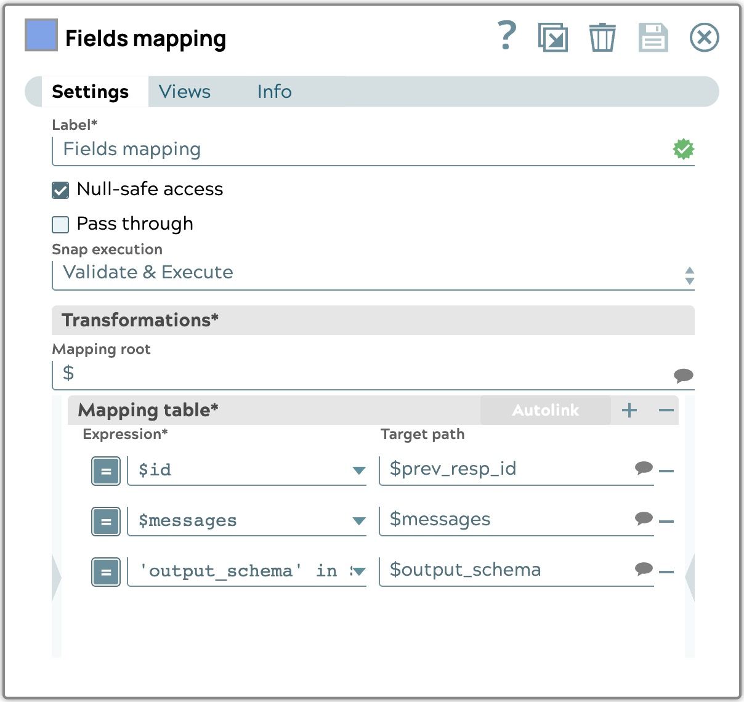Screen dimensions: 744x702
Task: Open expression editor bubble for Mapping root
Action: point(683,375)
